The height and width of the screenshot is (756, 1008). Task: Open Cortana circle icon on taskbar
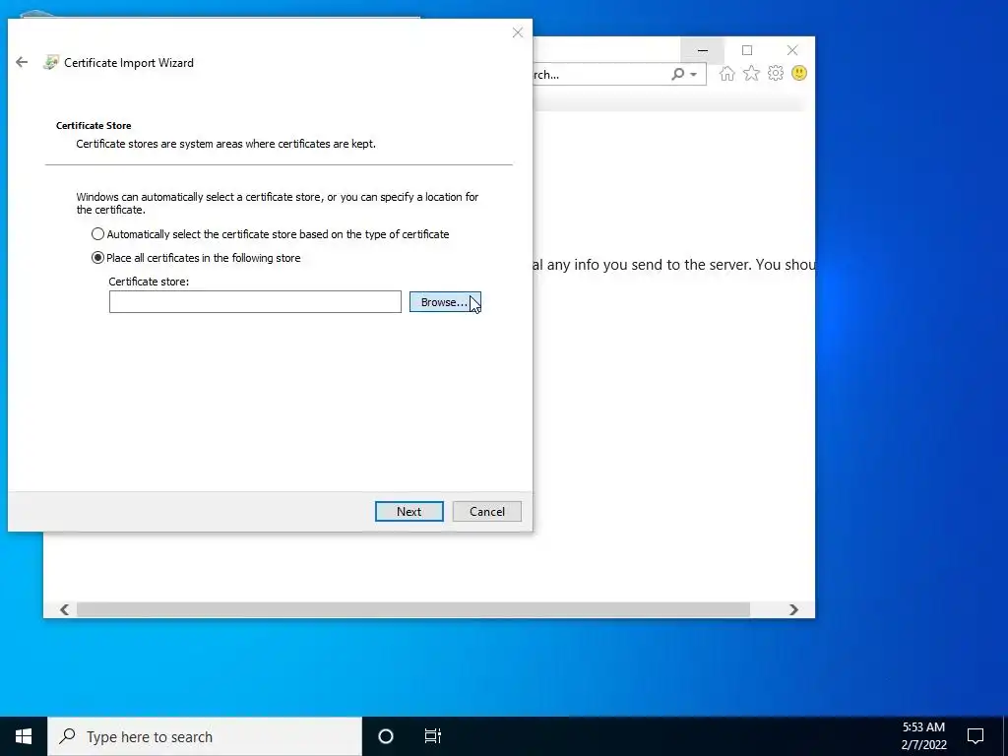click(x=386, y=736)
